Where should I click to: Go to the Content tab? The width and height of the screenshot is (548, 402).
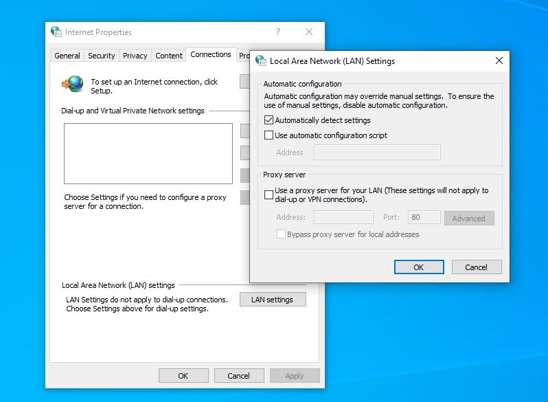pos(169,56)
